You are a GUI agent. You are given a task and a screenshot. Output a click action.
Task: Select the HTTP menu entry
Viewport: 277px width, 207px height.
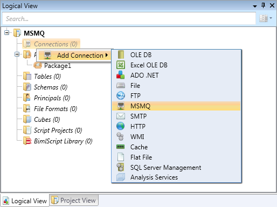[176, 126]
